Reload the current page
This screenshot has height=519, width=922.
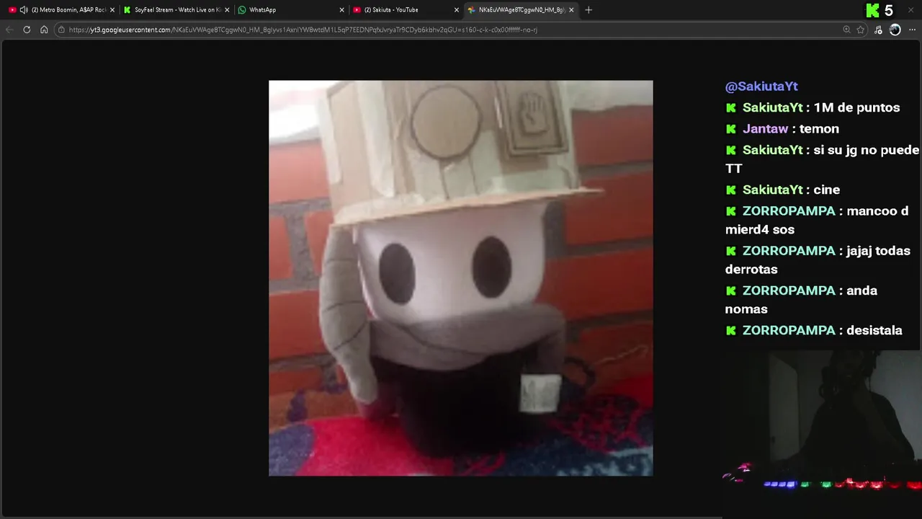click(x=27, y=30)
